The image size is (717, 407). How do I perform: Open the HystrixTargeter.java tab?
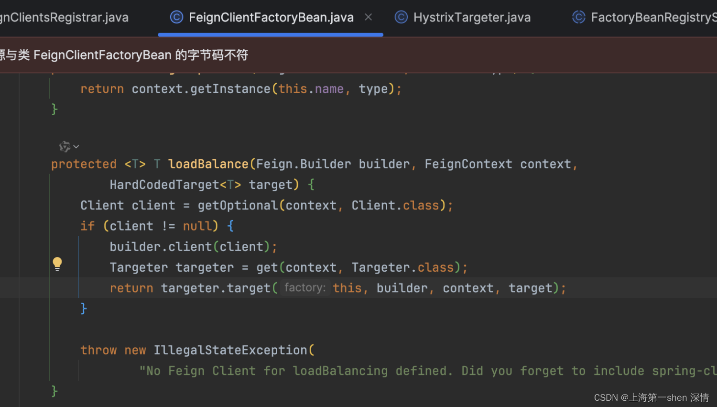tap(472, 18)
